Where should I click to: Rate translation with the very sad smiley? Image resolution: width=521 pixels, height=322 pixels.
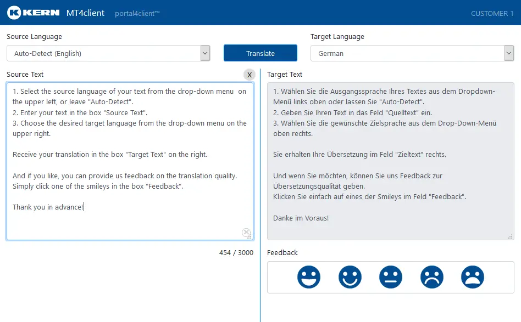[x=473, y=277]
